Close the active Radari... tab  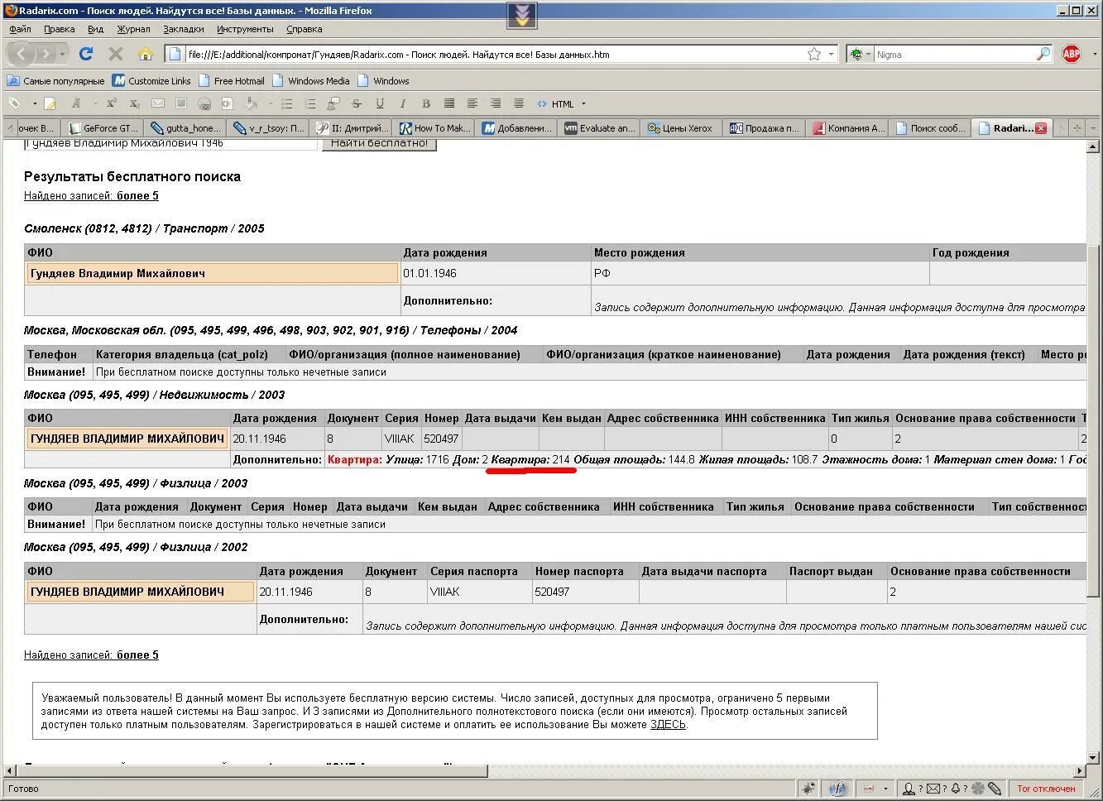[x=1041, y=128]
